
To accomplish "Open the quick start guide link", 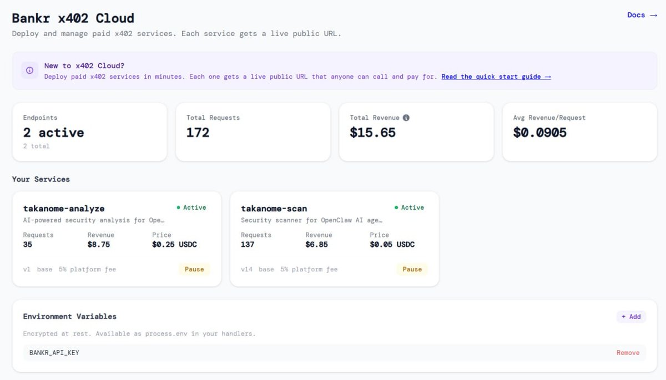I will point(496,77).
